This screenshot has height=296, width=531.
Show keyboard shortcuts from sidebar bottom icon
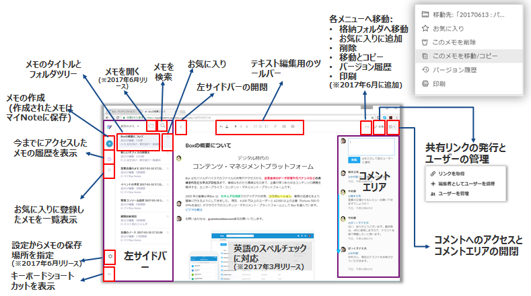pyautogui.click(x=110, y=274)
